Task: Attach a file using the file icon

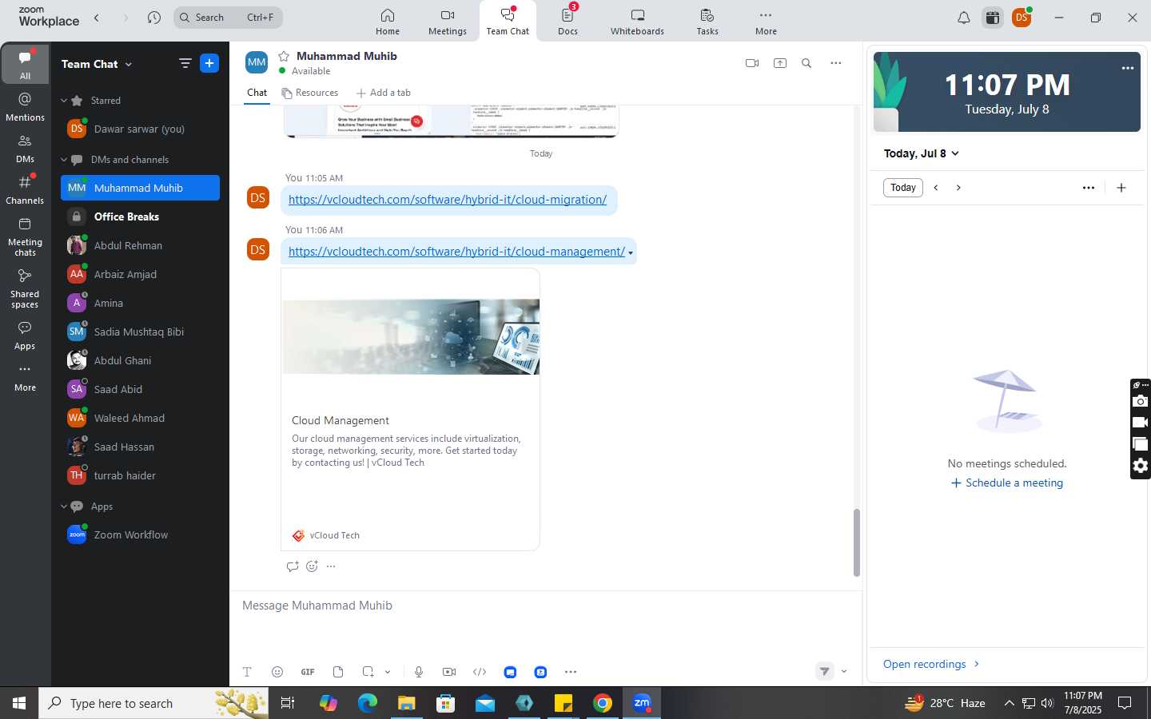Action: tap(338, 672)
